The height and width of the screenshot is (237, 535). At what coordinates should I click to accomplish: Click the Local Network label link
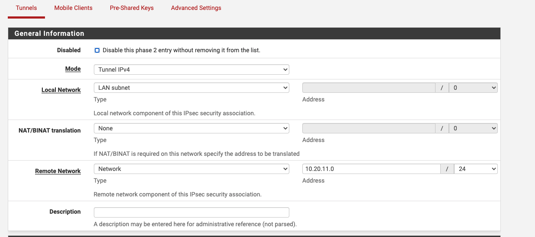[61, 90]
